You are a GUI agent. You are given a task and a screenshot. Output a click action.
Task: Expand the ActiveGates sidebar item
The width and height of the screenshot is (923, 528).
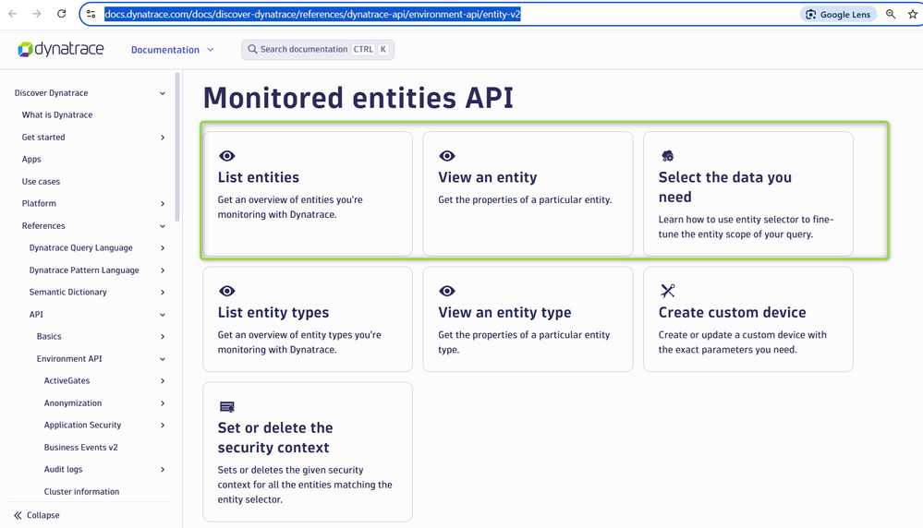163,381
